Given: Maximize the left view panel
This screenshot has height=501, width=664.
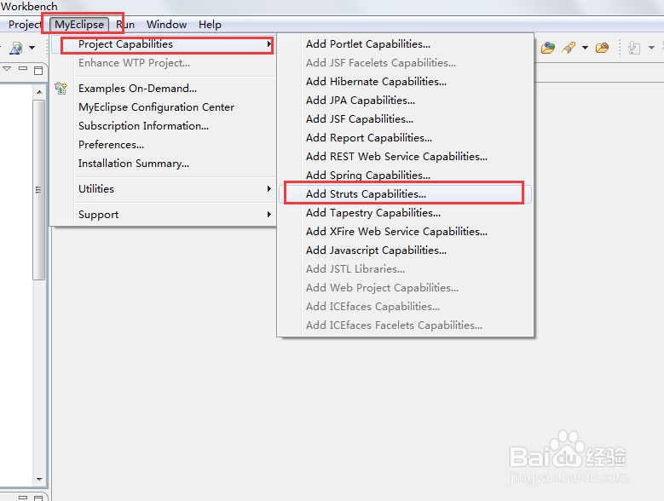Looking at the screenshot, I should tap(38, 70).
